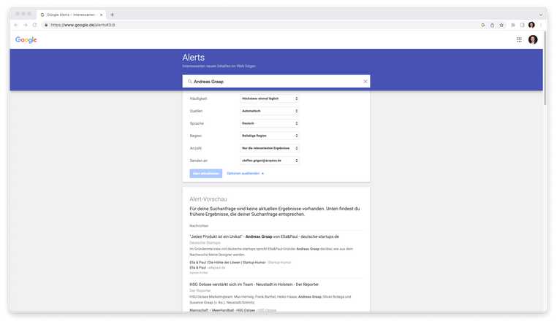Open the "Jedes Produkt ist ein Unikat" article
Screen dimensions: 557x324
point(263,236)
